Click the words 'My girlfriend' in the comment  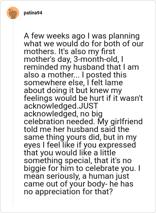[120, 122]
